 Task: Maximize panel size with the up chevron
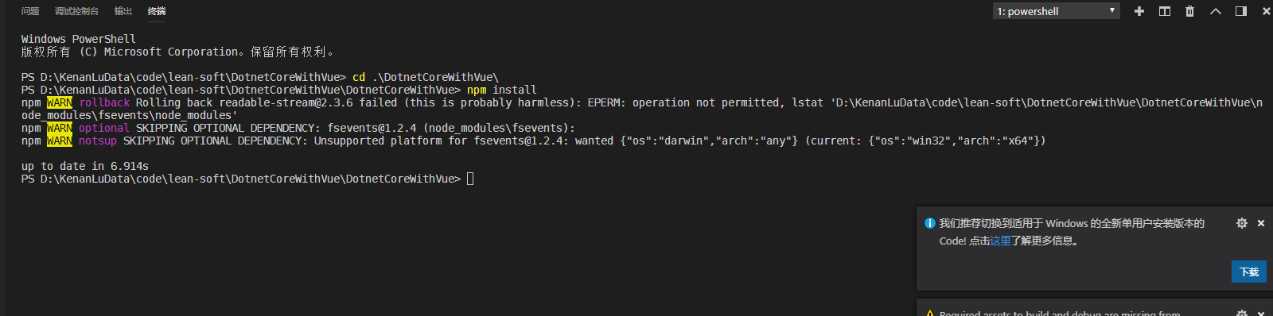click(1216, 11)
